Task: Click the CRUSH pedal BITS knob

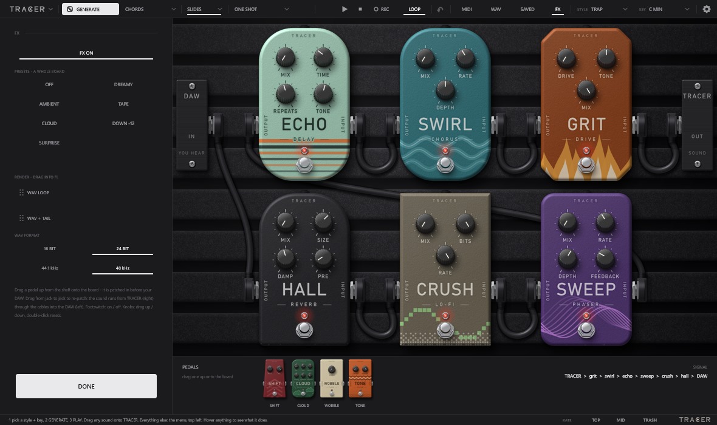Action: (x=465, y=223)
